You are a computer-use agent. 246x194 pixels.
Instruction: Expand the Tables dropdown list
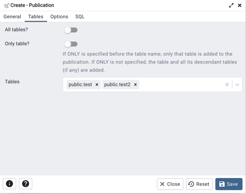click(x=237, y=84)
